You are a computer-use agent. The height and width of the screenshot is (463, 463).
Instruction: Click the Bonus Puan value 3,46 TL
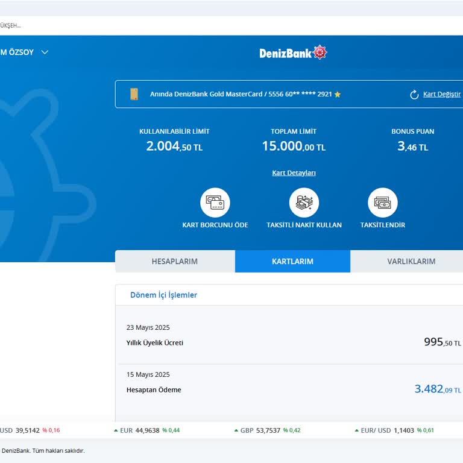412,146
